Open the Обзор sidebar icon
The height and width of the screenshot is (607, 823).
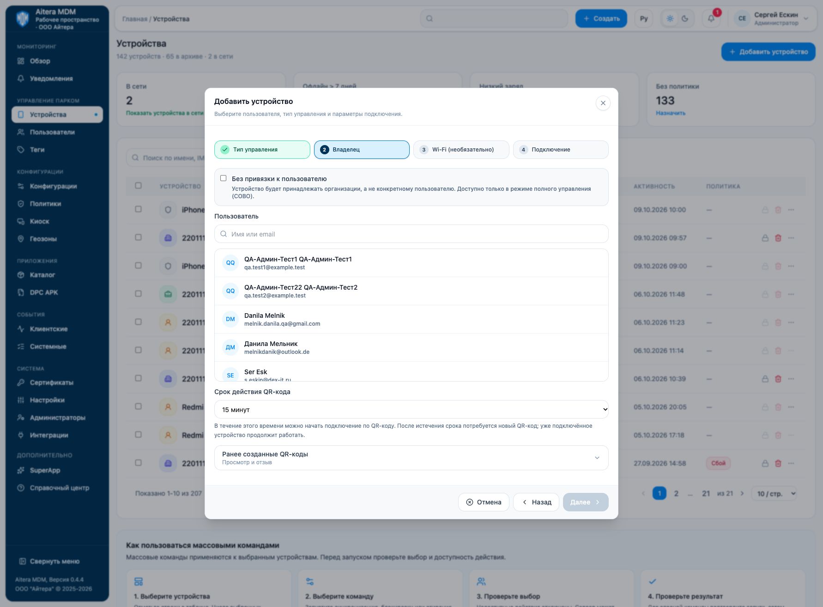(21, 61)
